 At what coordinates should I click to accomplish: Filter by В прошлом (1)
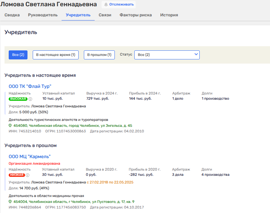pyautogui.click(x=99, y=55)
